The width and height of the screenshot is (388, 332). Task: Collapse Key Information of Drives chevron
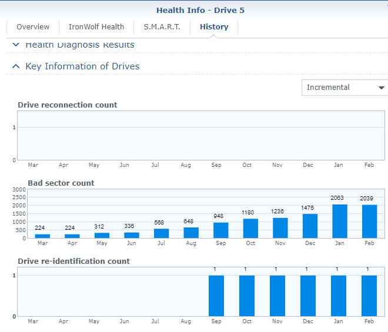[x=16, y=66]
